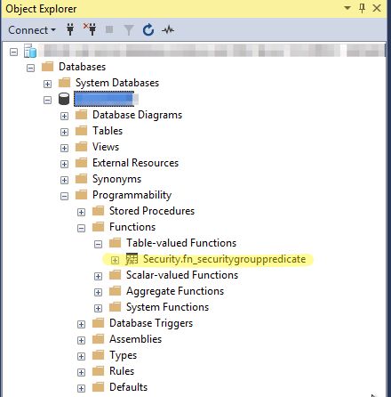Select the Defaults label
The width and height of the screenshot is (391, 397).
[x=128, y=387]
